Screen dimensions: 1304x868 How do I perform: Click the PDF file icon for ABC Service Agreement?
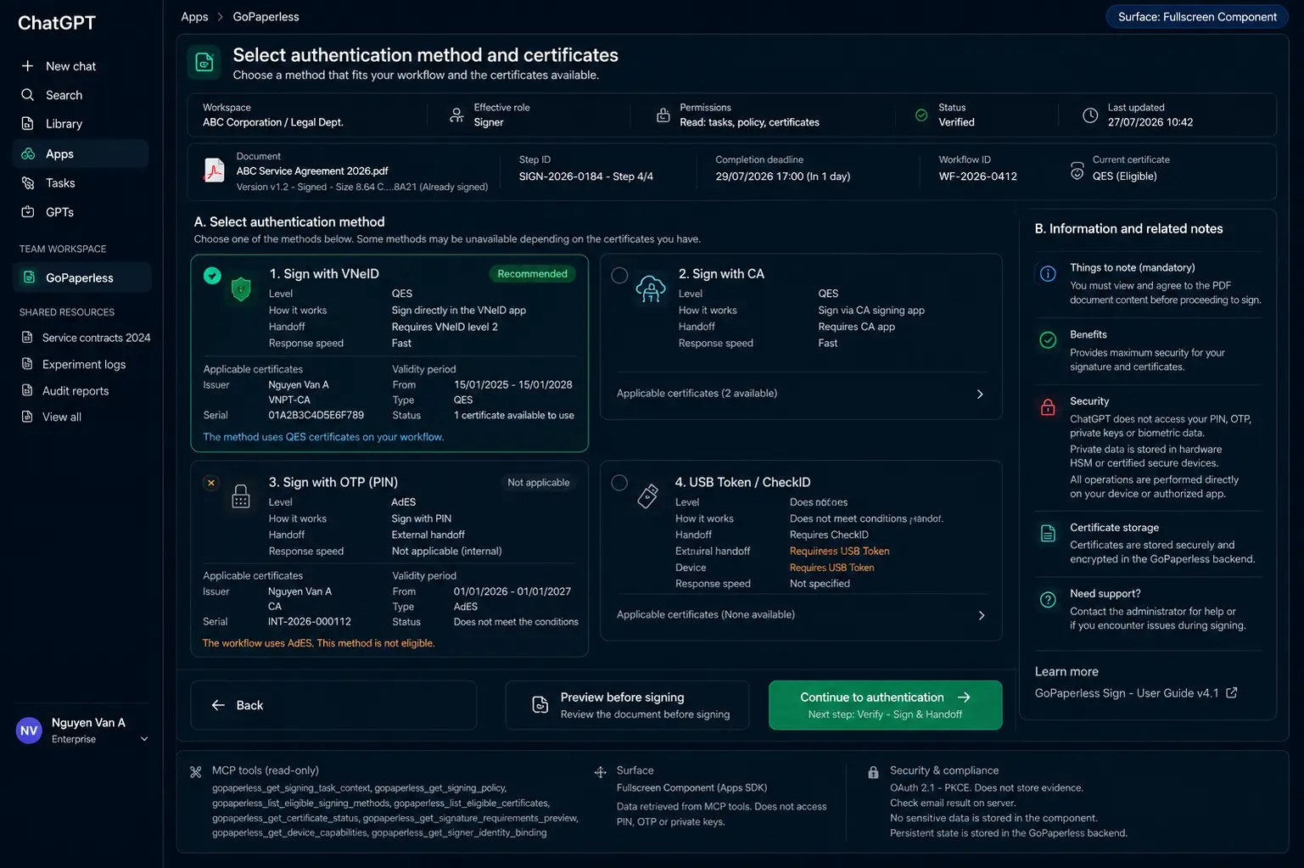(x=214, y=171)
